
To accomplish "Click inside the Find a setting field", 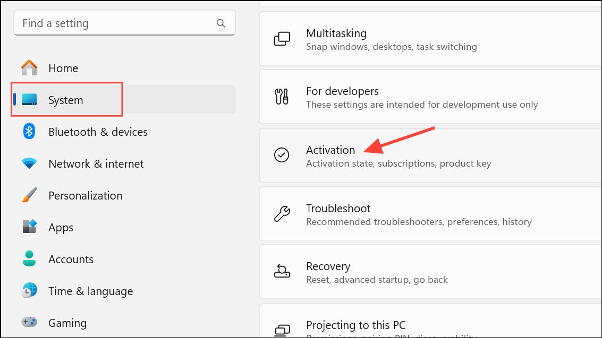I will [x=106, y=23].
